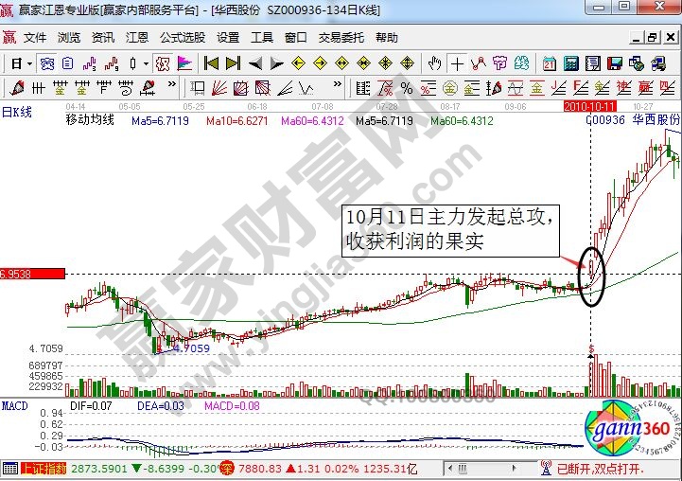
Task: Toggle the 移动均线 moving average label
Action: click(89, 121)
